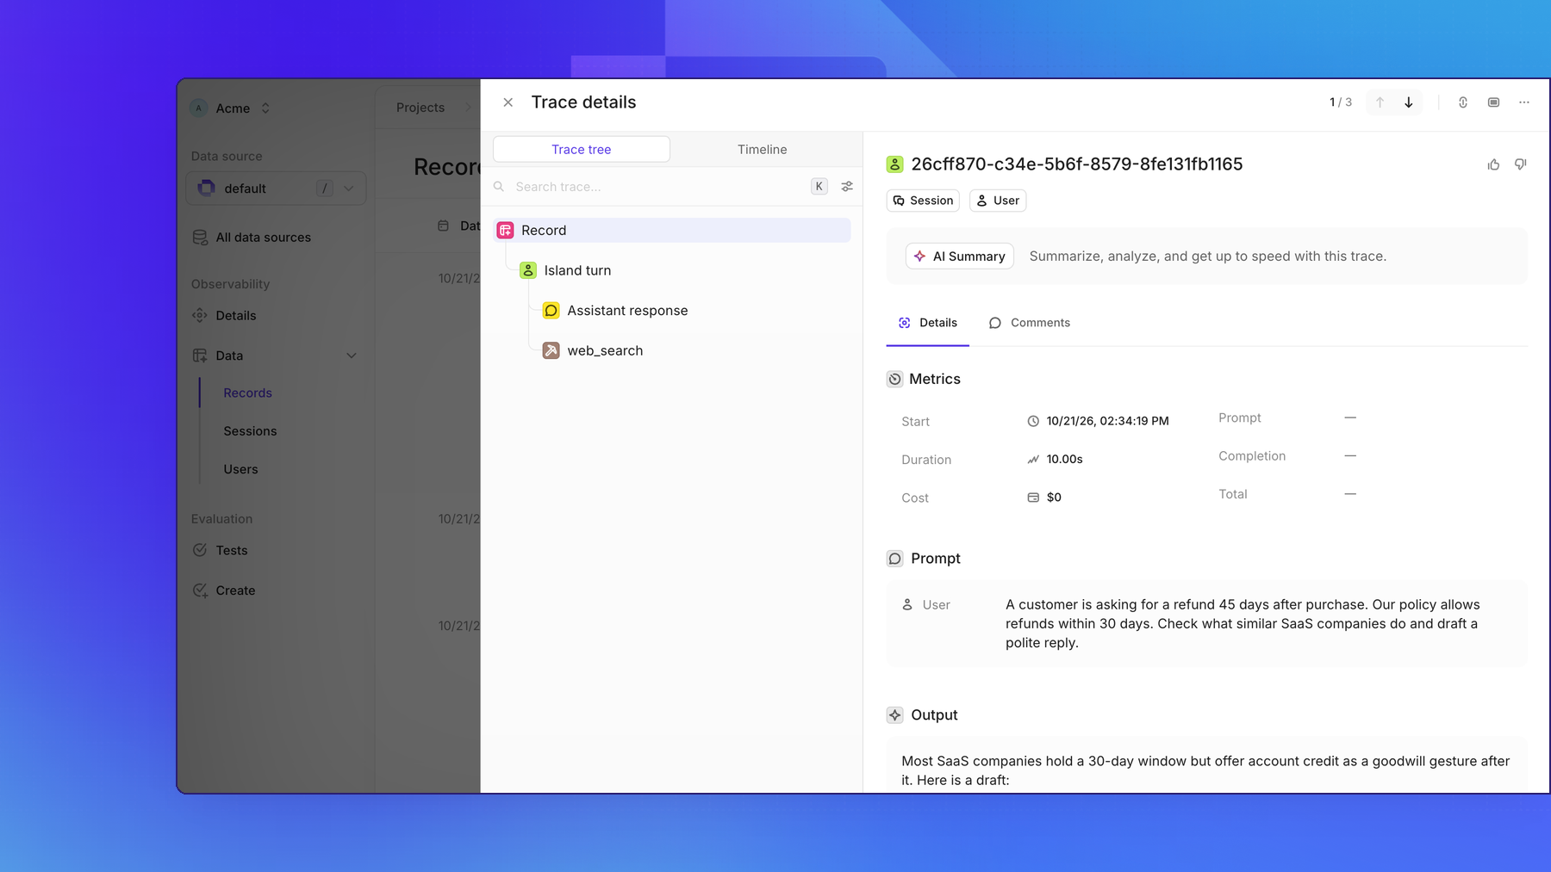Click the user prompt message text
Viewport: 1551px width, 872px height.
tap(1243, 624)
